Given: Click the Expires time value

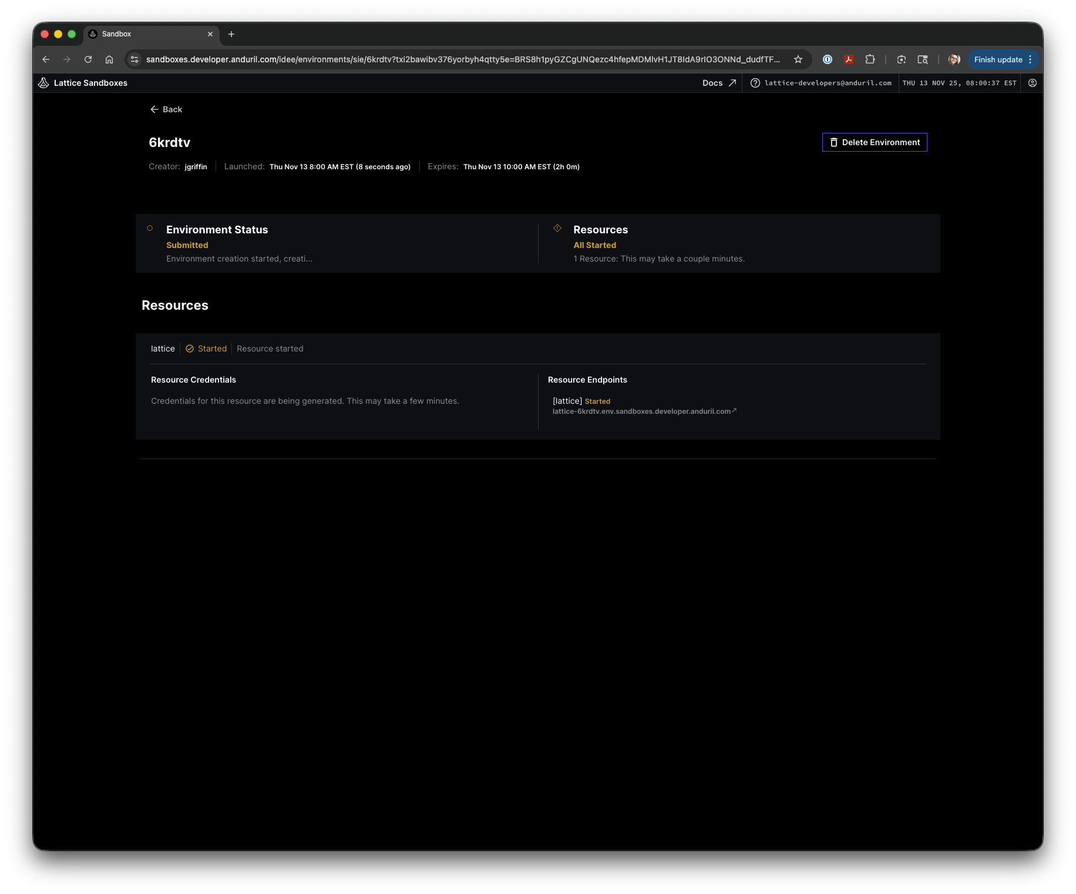Looking at the screenshot, I should (x=521, y=167).
